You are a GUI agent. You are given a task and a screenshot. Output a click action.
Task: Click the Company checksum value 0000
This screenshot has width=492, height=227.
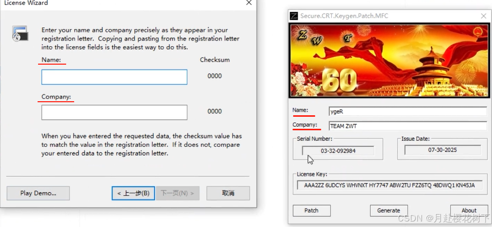214,111
